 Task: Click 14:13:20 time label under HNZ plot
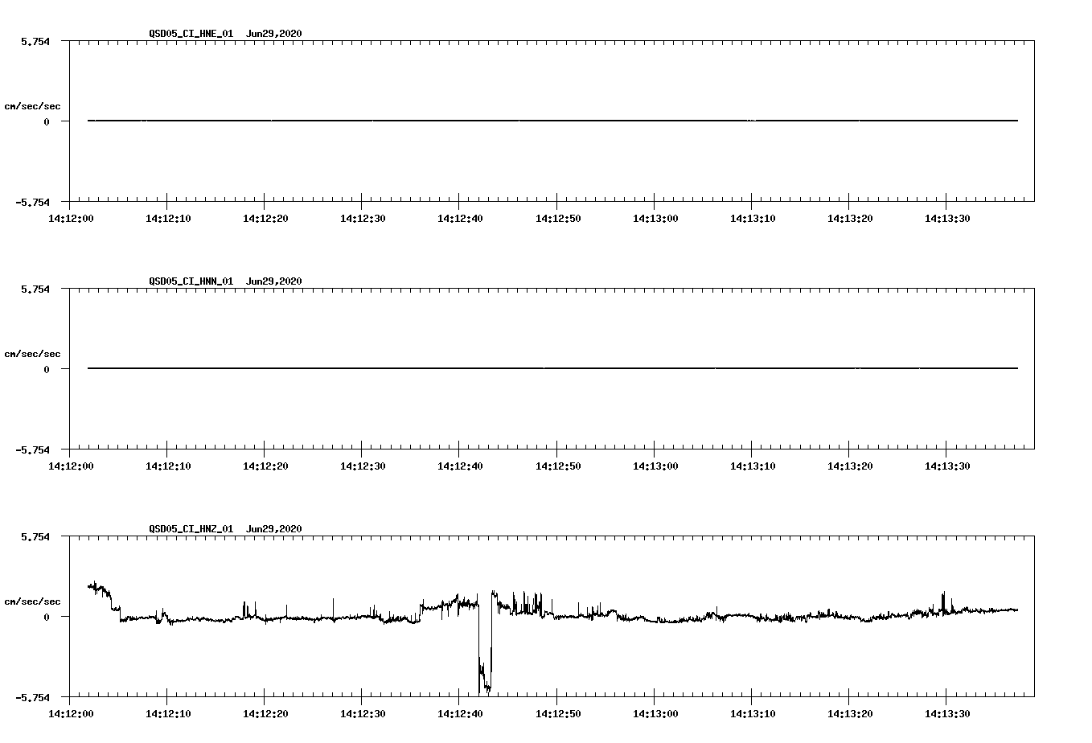click(849, 713)
